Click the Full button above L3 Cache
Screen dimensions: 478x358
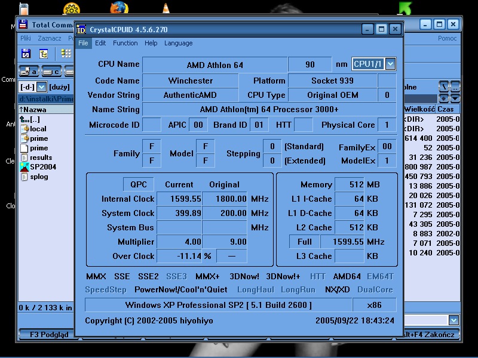[x=305, y=242]
